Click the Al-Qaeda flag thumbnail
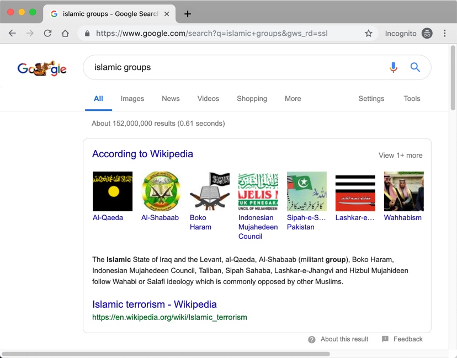The width and height of the screenshot is (457, 358). coord(113,191)
